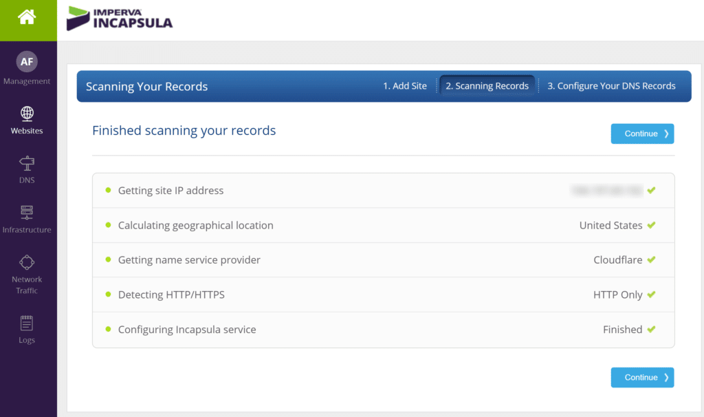Screen dimensions: 704x417
Task: Click the green checkmark beside Cloudflare
Action: click(651, 259)
